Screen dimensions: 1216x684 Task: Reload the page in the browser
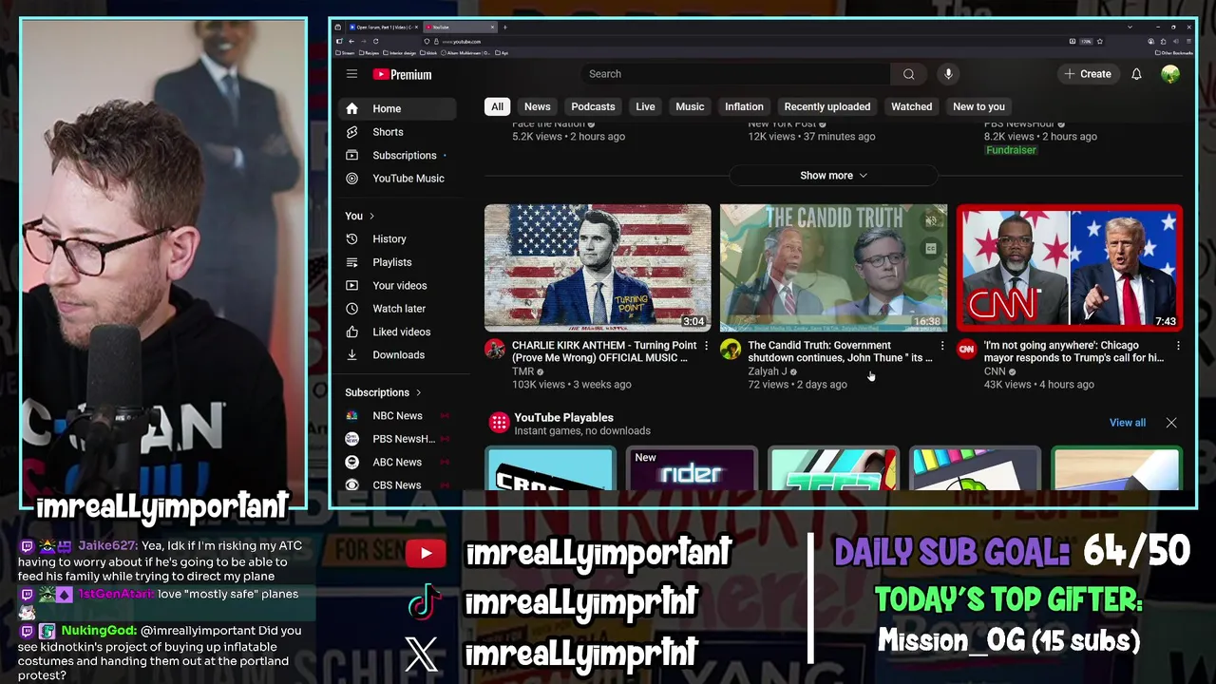pyautogui.click(x=375, y=41)
